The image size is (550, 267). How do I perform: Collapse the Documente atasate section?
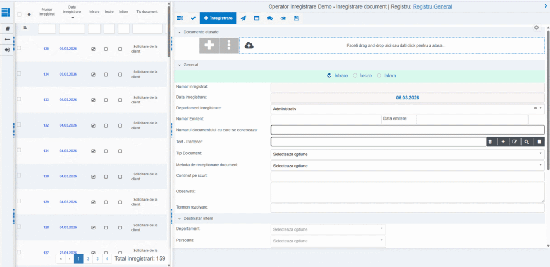point(180,32)
